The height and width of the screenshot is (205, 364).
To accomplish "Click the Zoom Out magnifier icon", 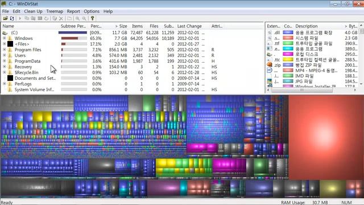I will coord(84,18).
